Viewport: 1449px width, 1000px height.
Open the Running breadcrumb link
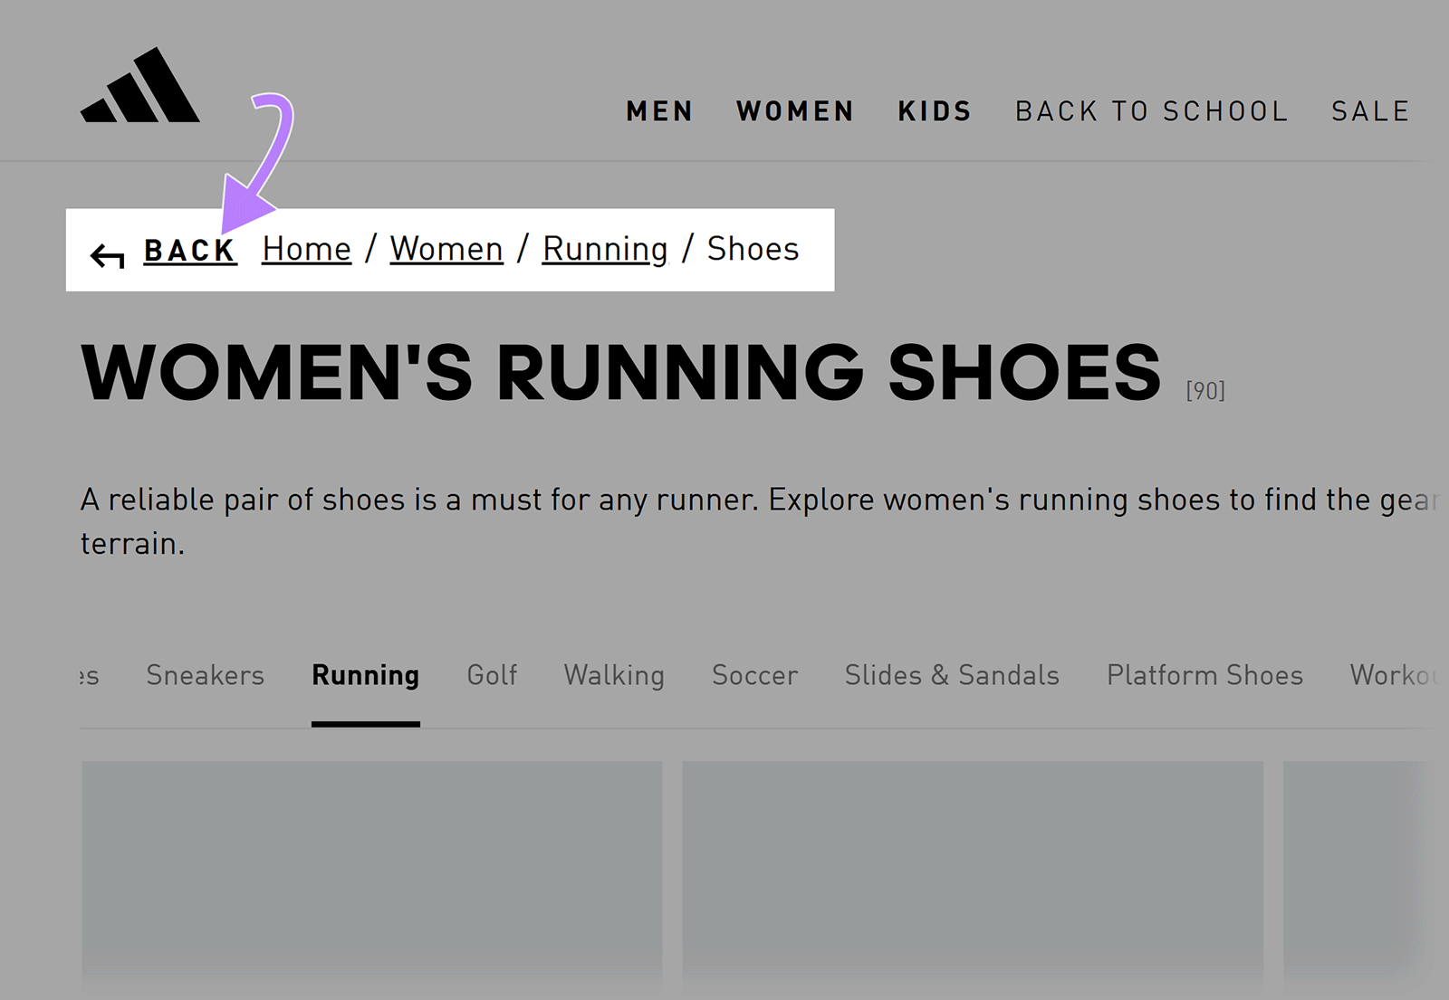pyautogui.click(x=604, y=249)
